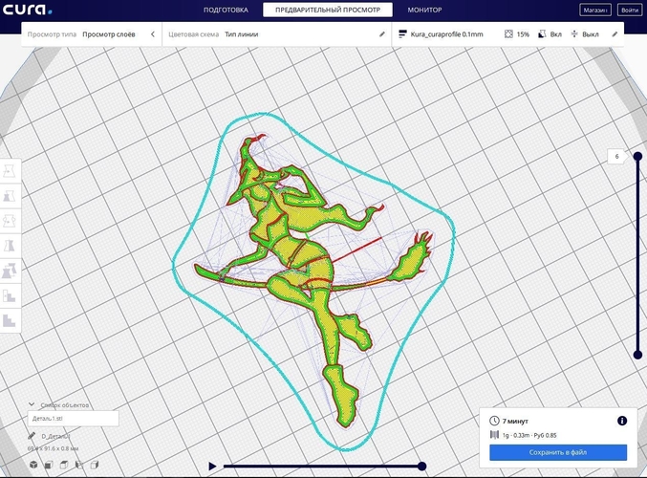Select the Mirror tool in left toolbar
647x478 pixels.
pyautogui.click(x=9, y=246)
